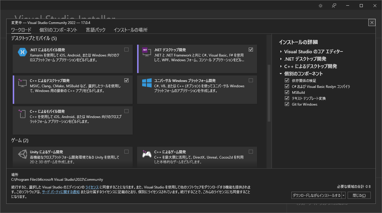Check the C++ によるモバイル開発 workload
This screenshot has height=213, width=382.
pyautogui.click(x=126, y=111)
